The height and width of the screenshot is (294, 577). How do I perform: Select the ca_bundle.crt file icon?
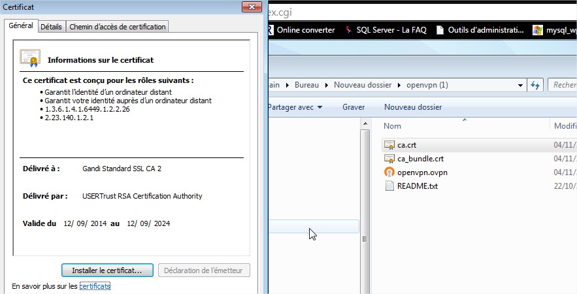389,159
